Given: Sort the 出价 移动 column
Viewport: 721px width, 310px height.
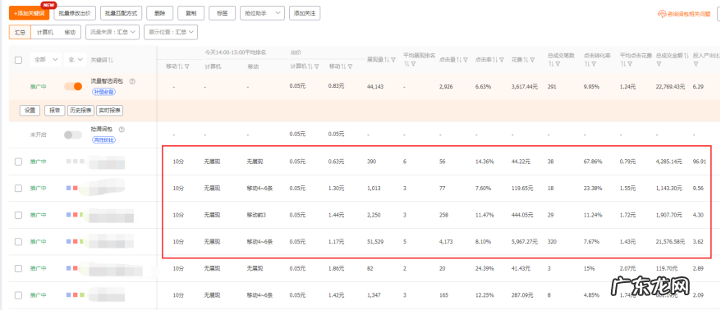Looking at the screenshot, I should (x=343, y=66).
